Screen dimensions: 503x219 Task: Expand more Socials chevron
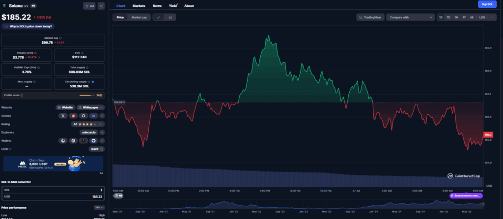(102, 116)
